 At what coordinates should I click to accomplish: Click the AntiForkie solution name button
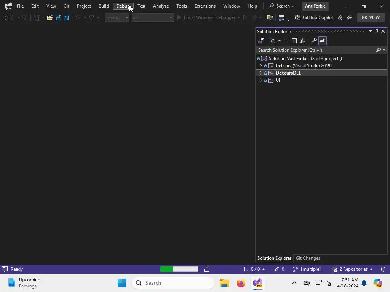[315, 6]
